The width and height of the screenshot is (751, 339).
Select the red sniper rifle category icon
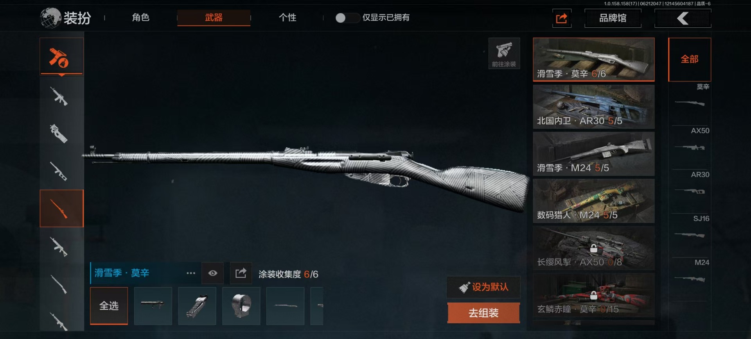click(x=61, y=209)
